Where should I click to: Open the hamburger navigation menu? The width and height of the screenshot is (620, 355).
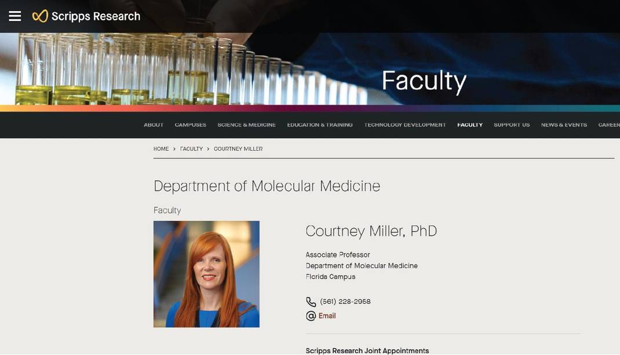pyautogui.click(x=14, y=16)
